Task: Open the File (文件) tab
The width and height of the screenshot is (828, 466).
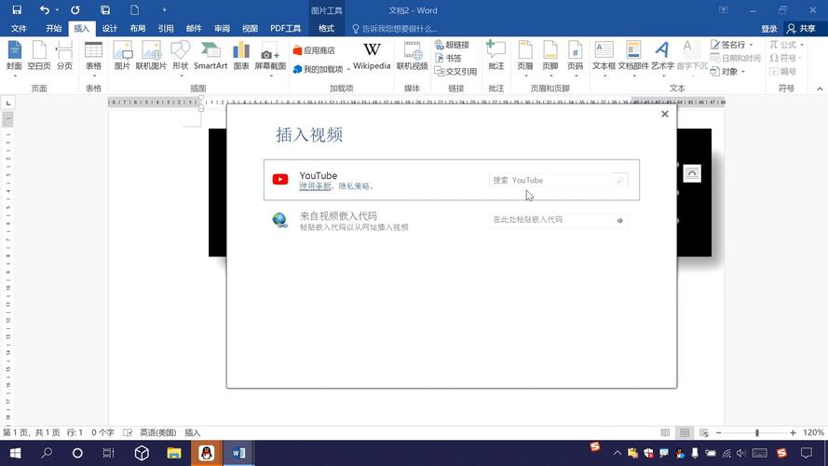Action: click(x=19, y=29)
